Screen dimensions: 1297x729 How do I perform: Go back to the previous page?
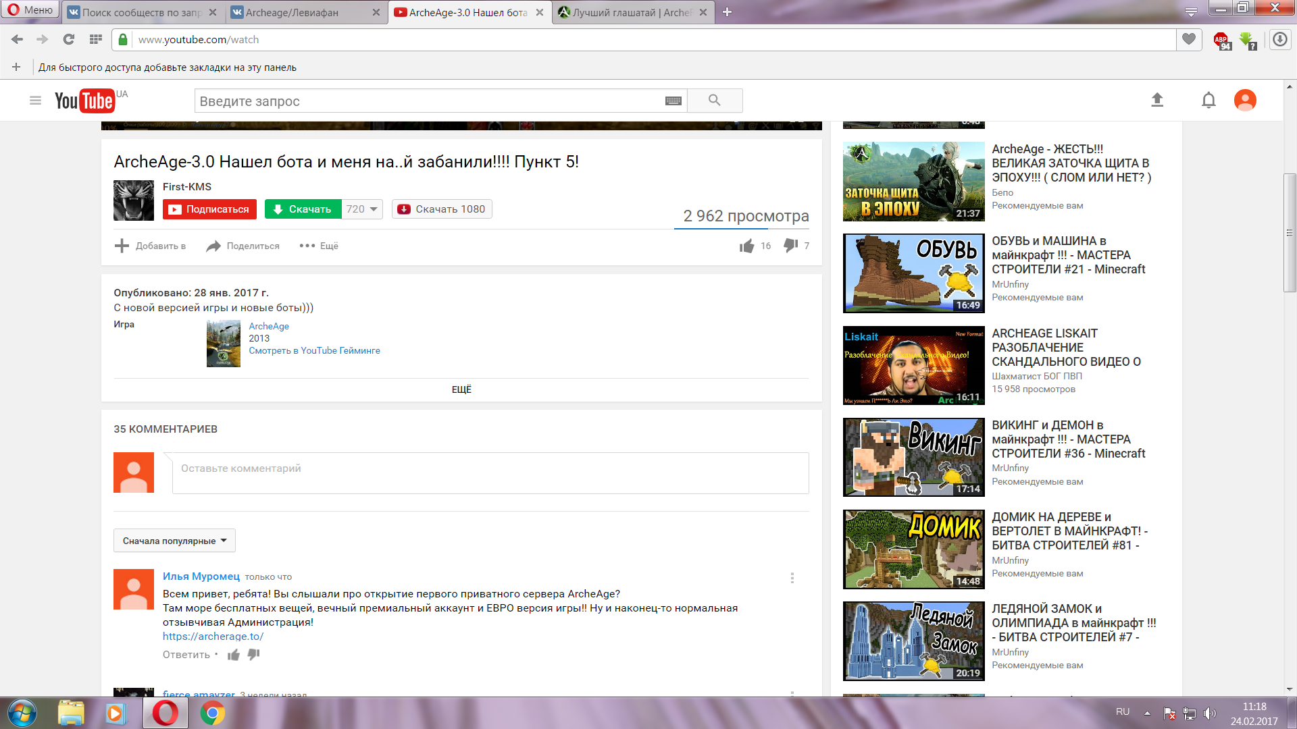pos(18,39)
